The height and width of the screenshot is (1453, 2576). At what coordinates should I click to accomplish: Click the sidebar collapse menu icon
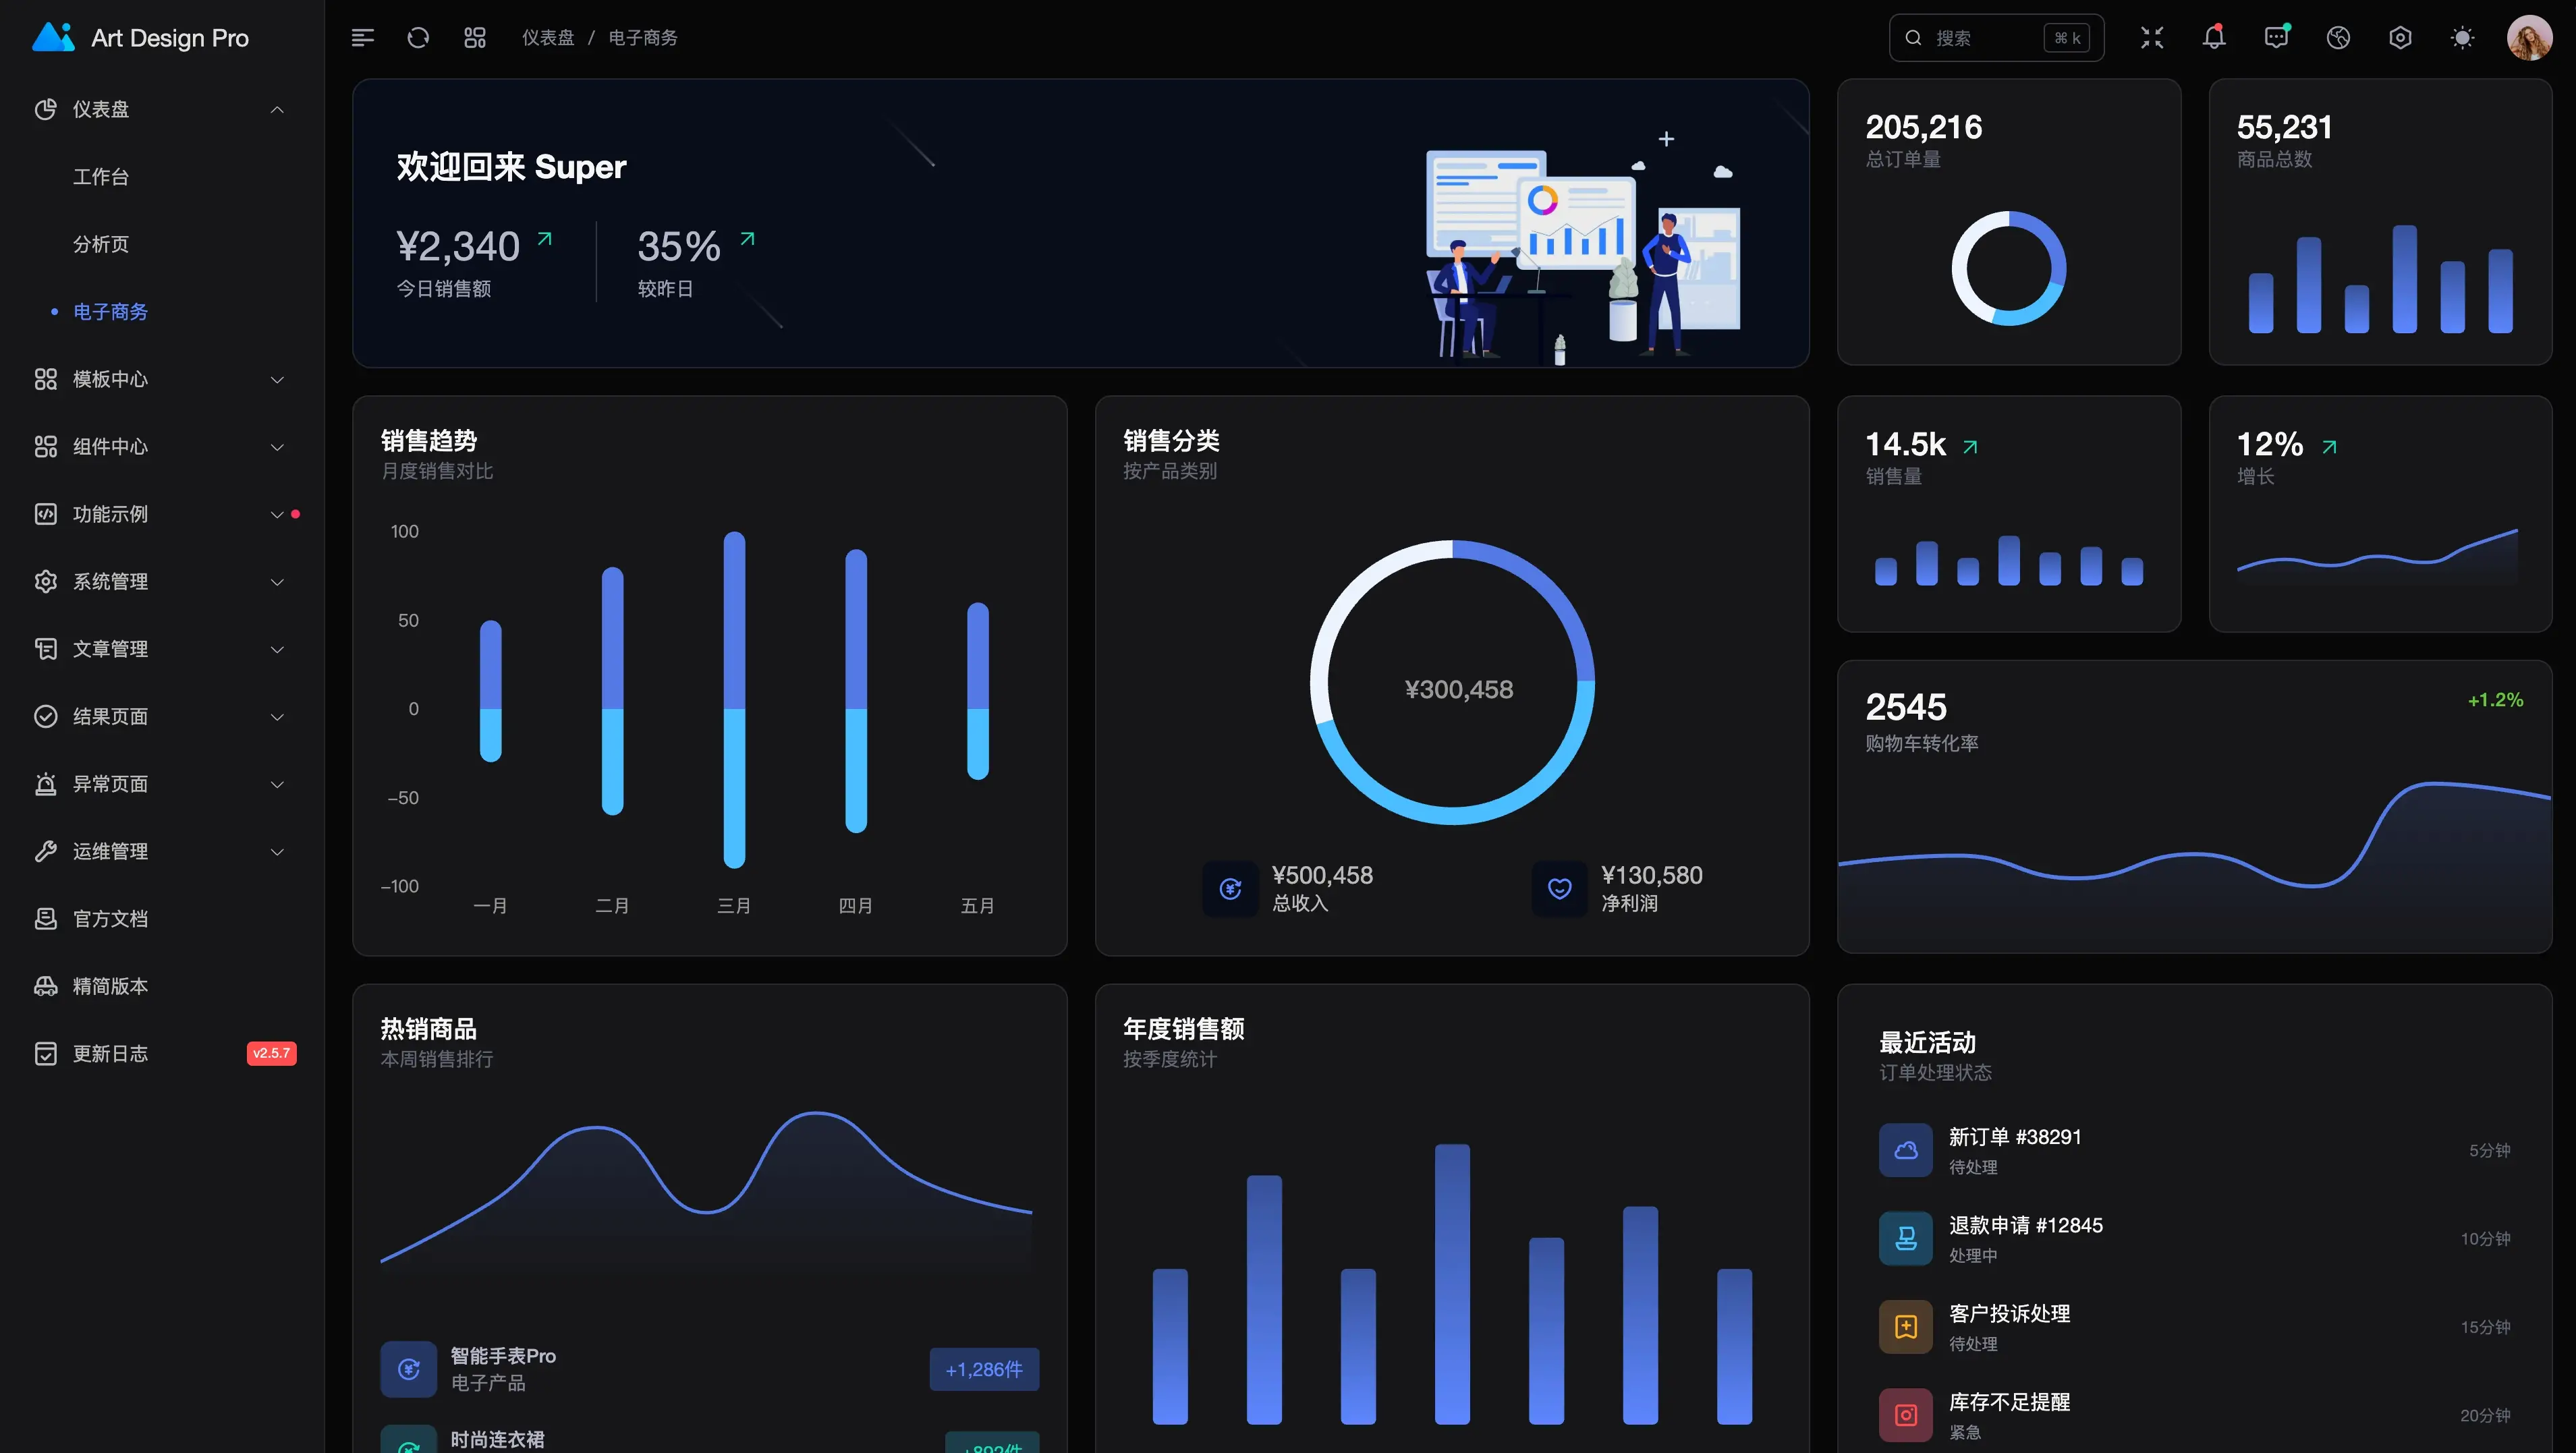tap(362, 38)
